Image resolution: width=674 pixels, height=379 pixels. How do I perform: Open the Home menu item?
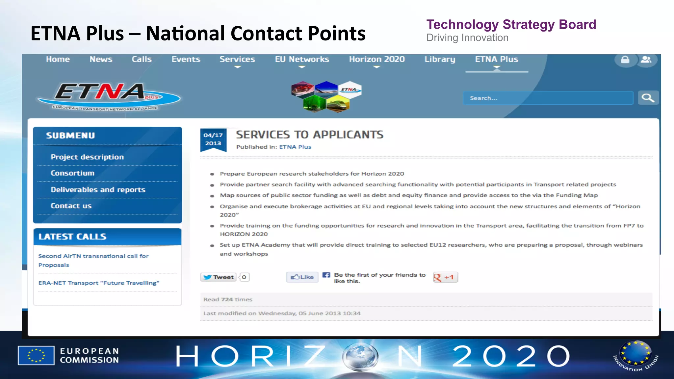click(x=58, y=59)
